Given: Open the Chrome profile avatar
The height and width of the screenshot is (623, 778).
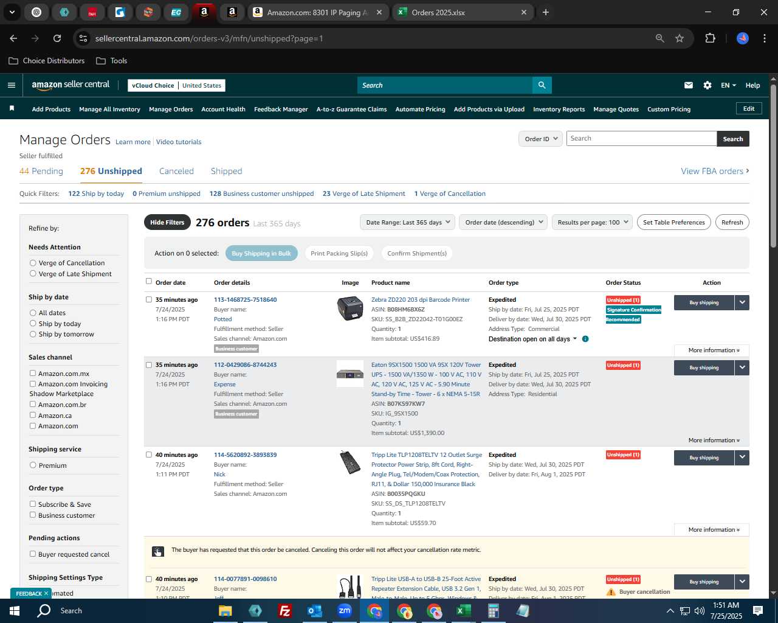Looking at the screenshot, I should point(743,38).
